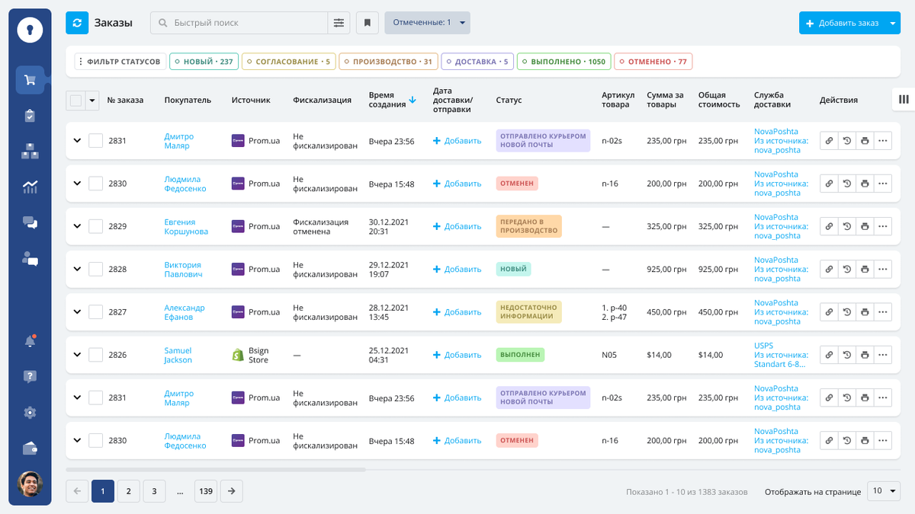Open notifications bell in sidebar
The width and height of the screenshot is (915, 514).
[x=30, y=341]
